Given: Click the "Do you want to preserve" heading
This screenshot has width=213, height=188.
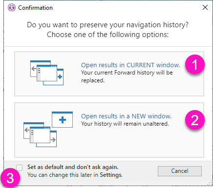Looking at the screenshot, I should coord(107,25).
